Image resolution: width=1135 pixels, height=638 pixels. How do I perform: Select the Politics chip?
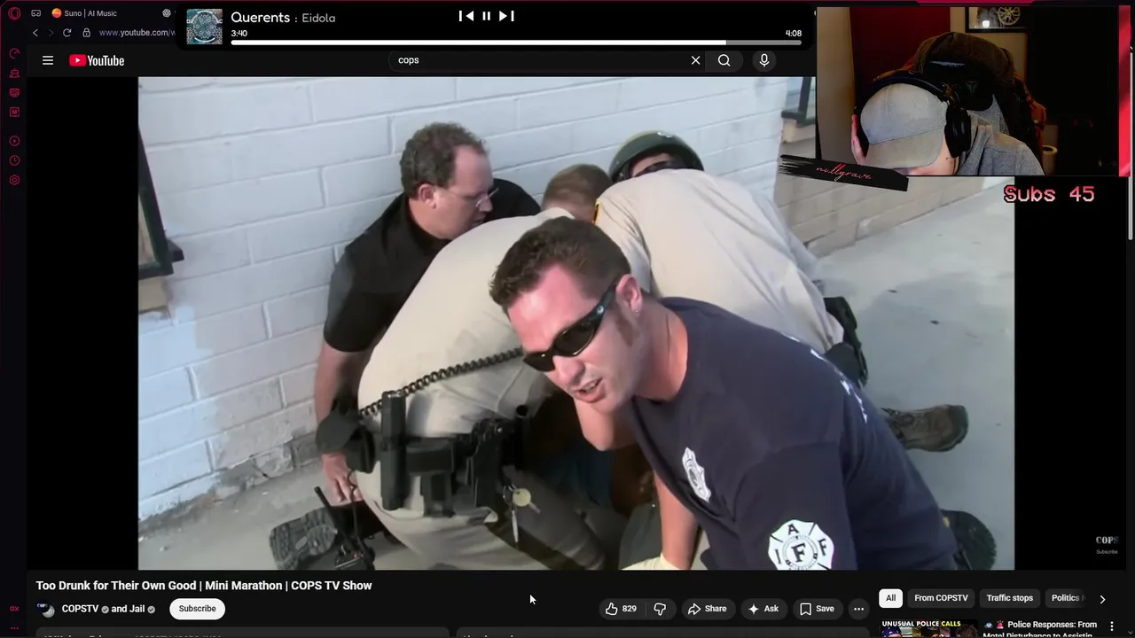(1065, 598)
